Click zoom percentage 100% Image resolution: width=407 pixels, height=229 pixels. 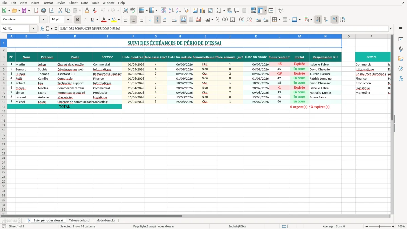(x=401, y=226)
